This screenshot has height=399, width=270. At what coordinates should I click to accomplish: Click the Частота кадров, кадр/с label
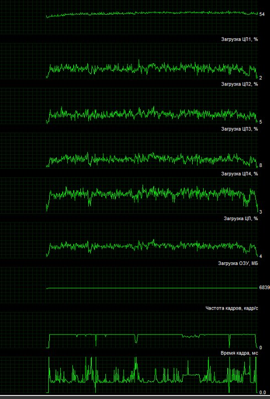pos(232,308)
